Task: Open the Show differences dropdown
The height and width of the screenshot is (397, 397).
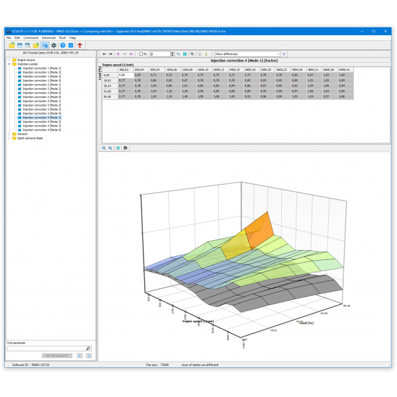Action: point(247,54)
